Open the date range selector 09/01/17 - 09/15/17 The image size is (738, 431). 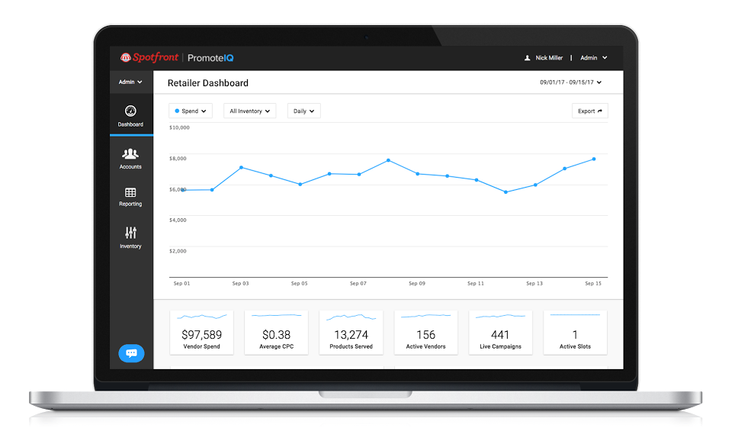click(570, 82)
